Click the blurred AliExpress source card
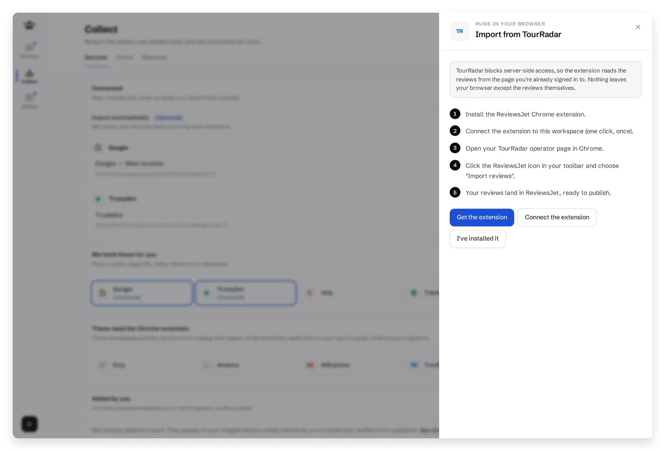Viewport: 665px width, 451px height. [x=349, y=365]
